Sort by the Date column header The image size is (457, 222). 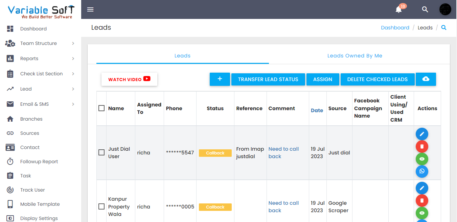pos(317,110)
